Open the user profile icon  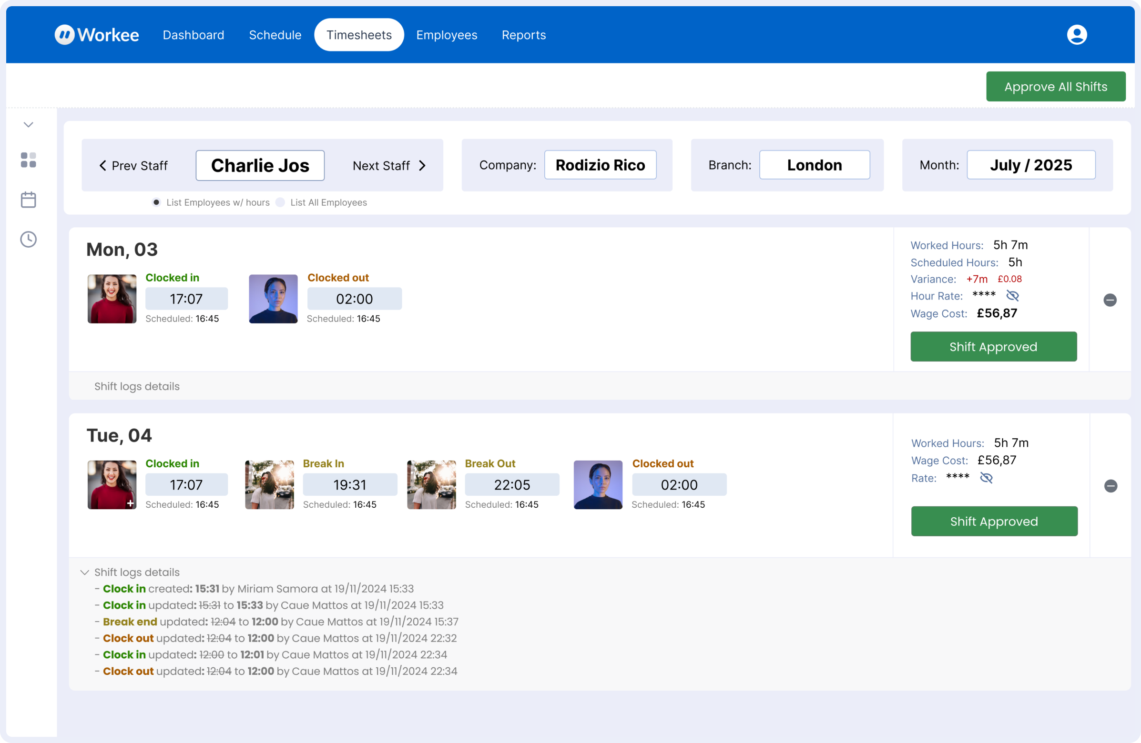tap(1076, 35)
